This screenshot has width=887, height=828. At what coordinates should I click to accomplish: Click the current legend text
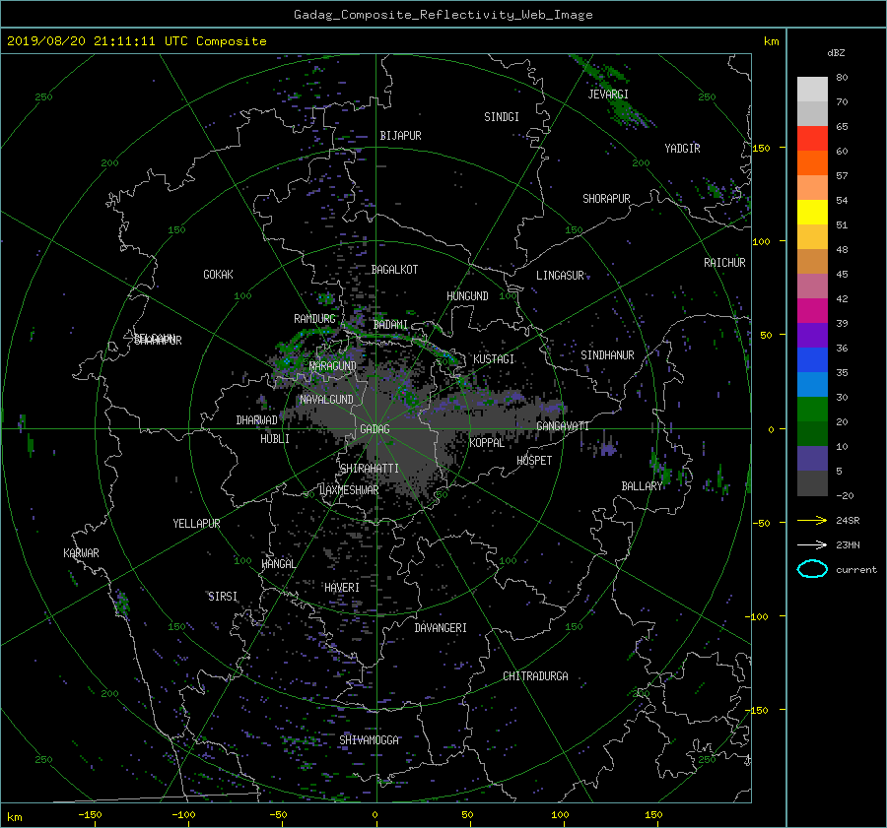point(856,570)
